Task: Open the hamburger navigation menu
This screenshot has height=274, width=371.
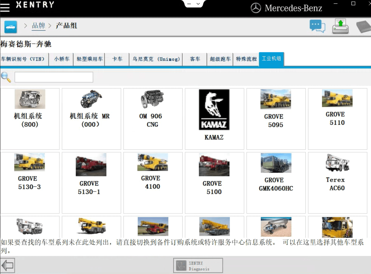Action: pos(5,8)
